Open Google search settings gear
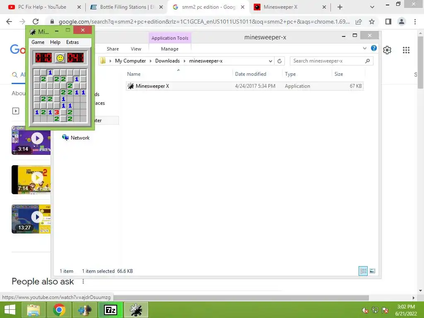This screenshot has width=424, height=318. click(387, 50)
